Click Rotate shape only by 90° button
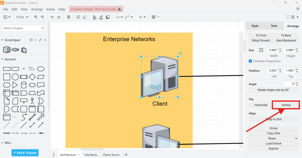Viewport: 302px width, 158px height. (273, 90)
